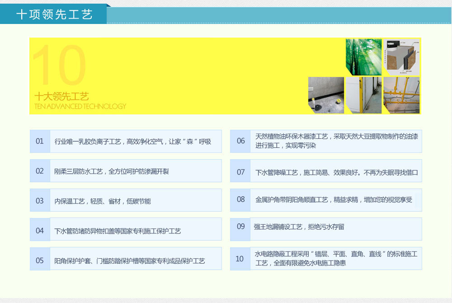This screenshot has width=452, height=303.
Task: Open the wall insulation layers sample image
Action: 402,56
